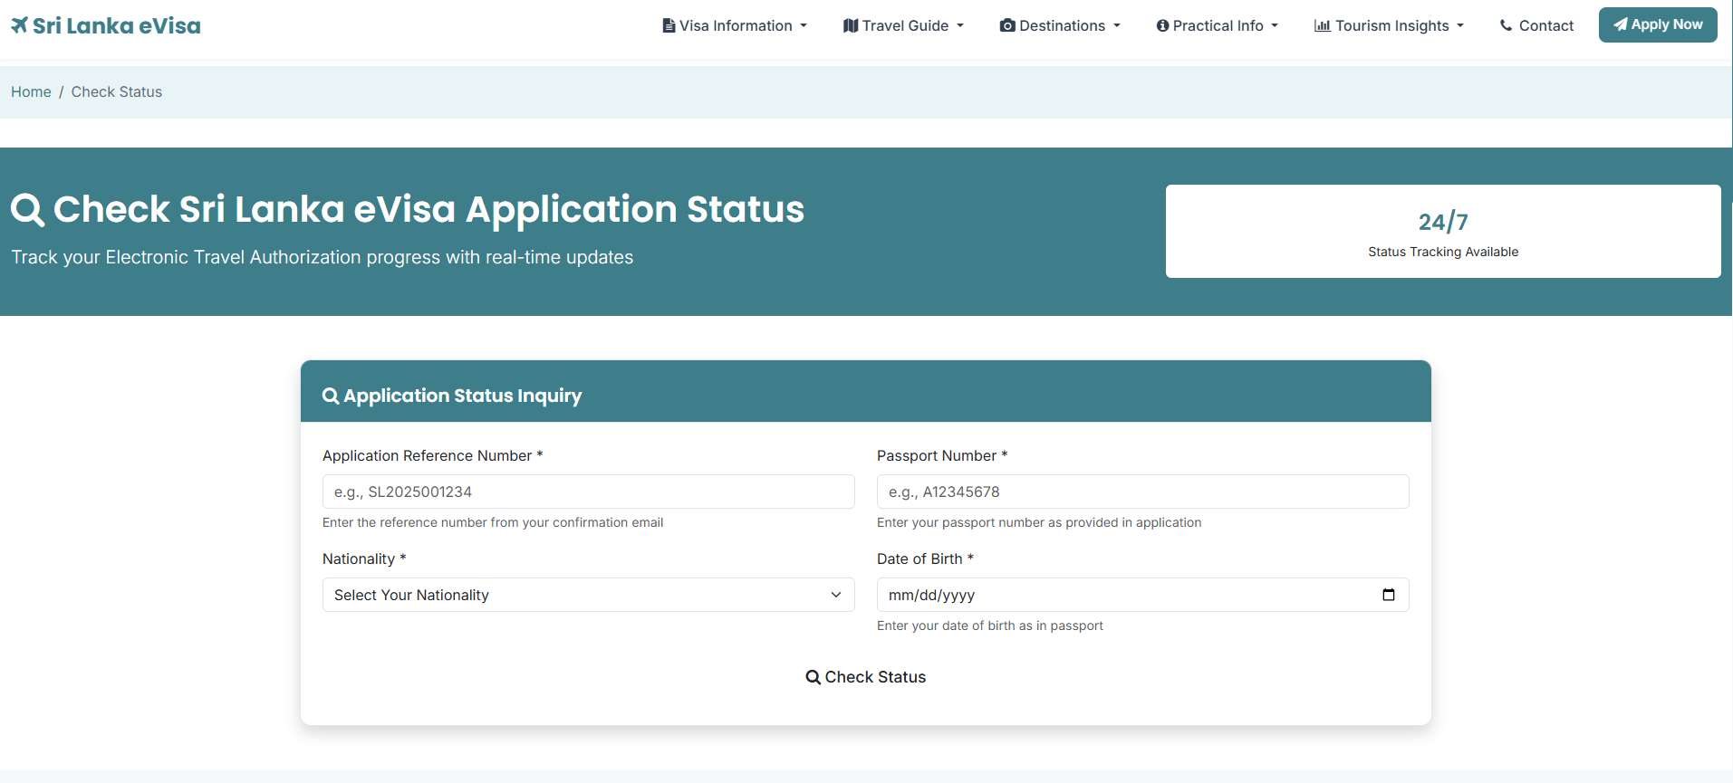Click the Practical Info circle icon
Screen dimensions: 1733x783
click(1162, 25)
